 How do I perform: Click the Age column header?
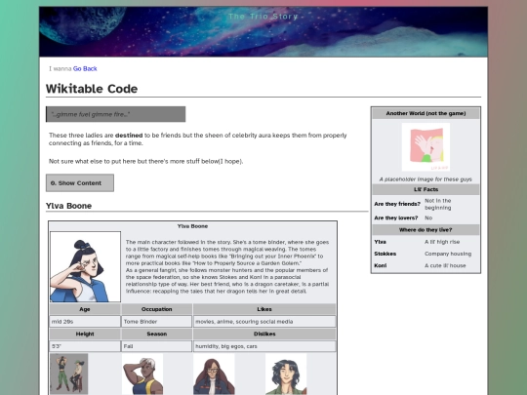[x=85, y=309]
